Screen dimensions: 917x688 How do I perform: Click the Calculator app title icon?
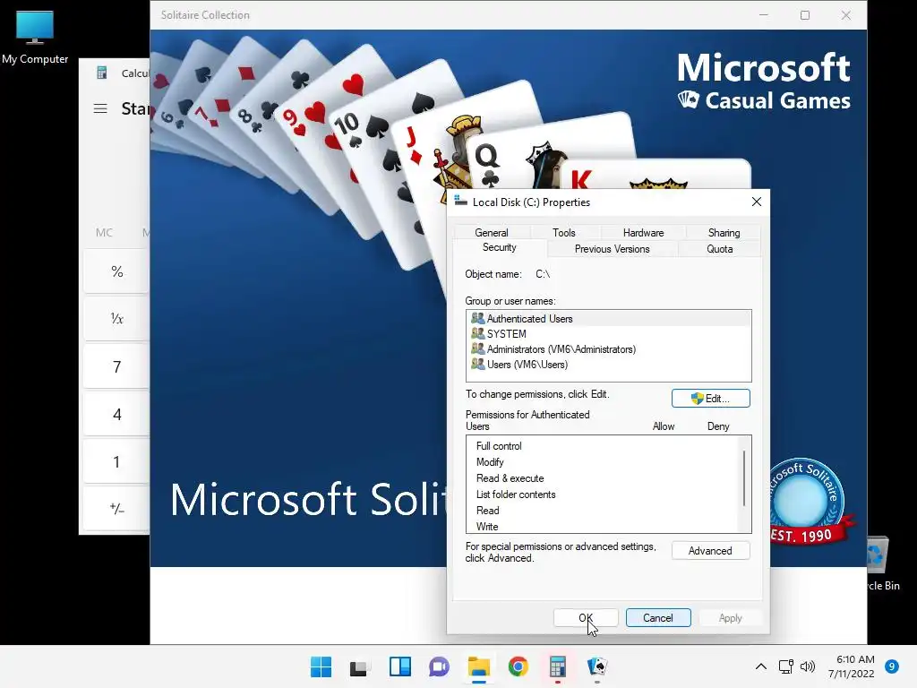(102, 73)
